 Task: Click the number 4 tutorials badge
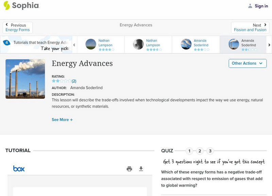[6, 43]
